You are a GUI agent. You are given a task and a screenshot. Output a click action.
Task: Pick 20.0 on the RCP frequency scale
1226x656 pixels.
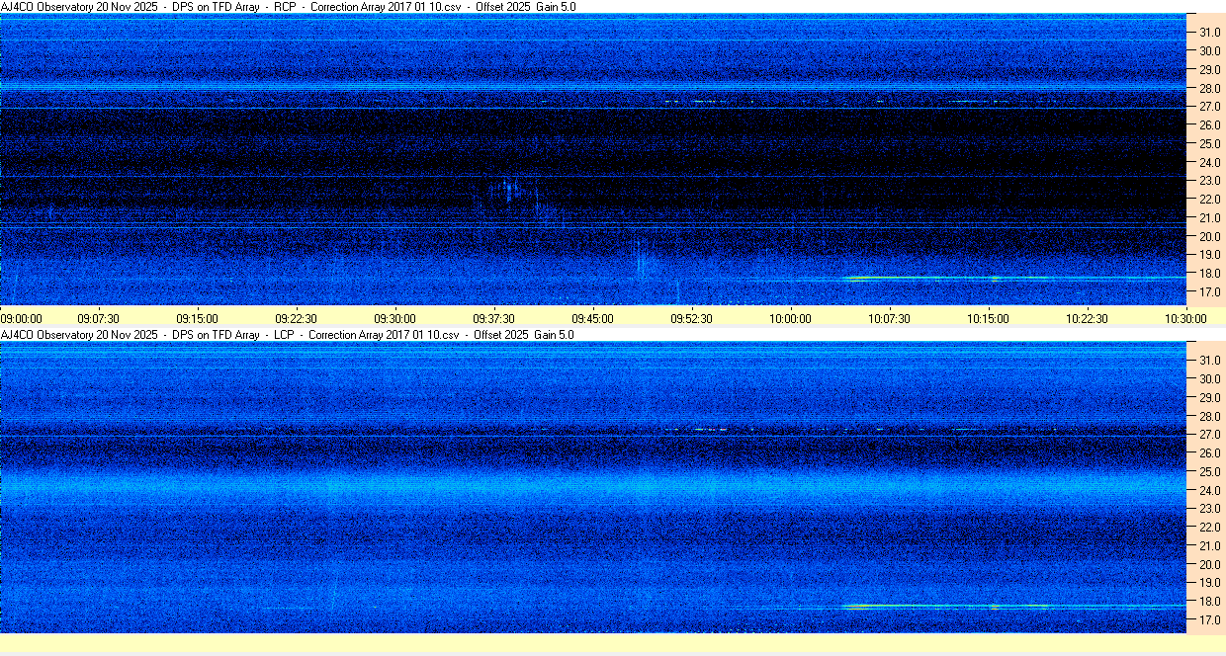click(x=1209, y=237)
